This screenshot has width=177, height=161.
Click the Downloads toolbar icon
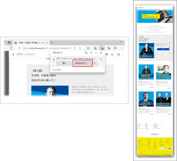102,48
